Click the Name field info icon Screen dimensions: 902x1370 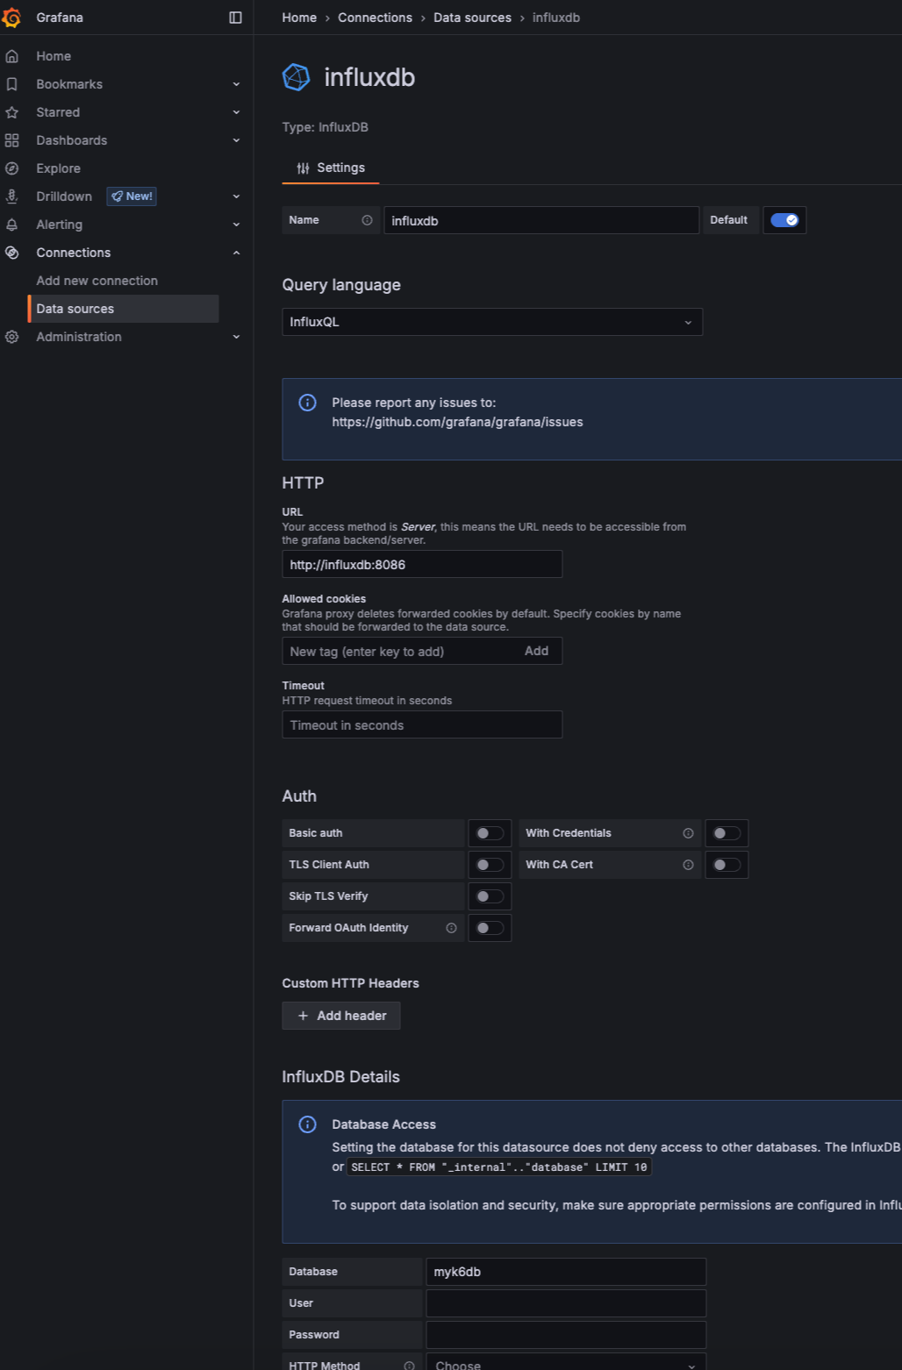pos(367,220)
